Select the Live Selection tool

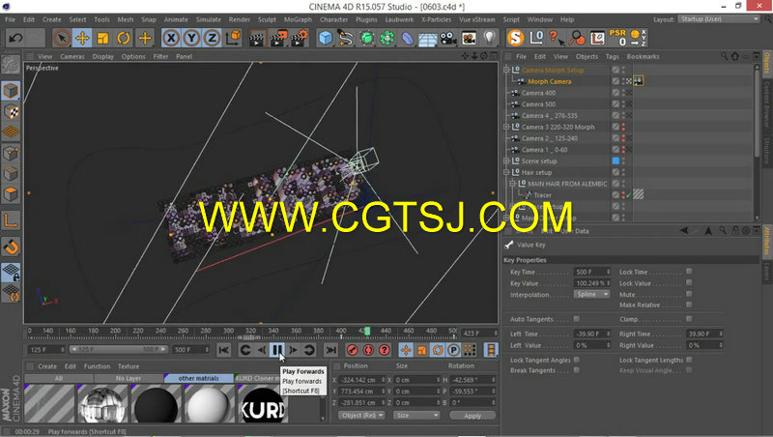tap(62, 38)
